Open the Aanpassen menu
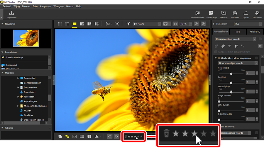 45,6
